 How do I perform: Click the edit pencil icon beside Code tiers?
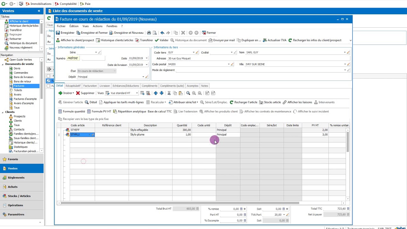[197, 52]
